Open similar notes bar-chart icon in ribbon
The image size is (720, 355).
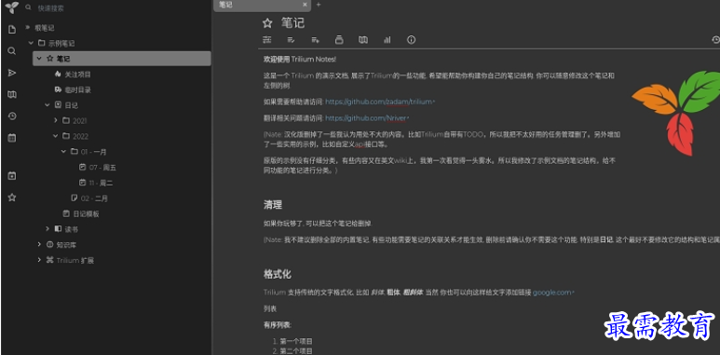387,40
